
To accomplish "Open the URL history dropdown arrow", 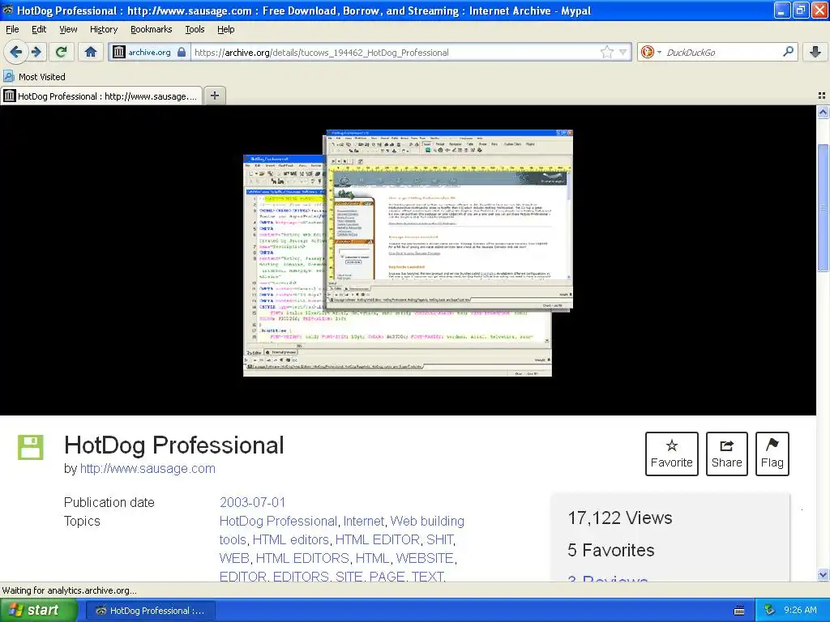I will point(623,52).
